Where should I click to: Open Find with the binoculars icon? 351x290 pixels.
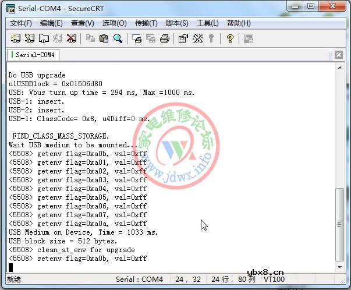pyautogui.click(x=118, y=39)
